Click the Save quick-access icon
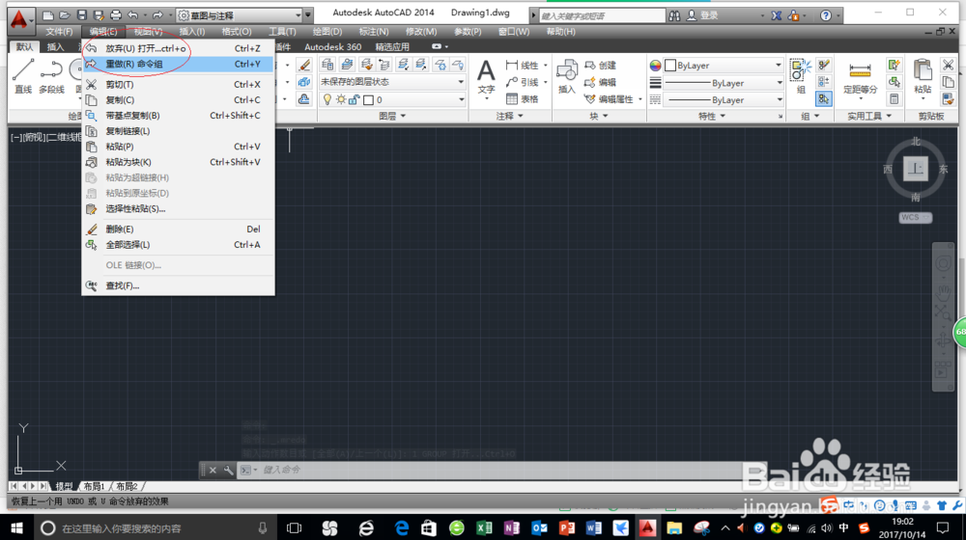The height and width of the screenshot is (540, 966). pyautogui.click(x=81, y=15)
